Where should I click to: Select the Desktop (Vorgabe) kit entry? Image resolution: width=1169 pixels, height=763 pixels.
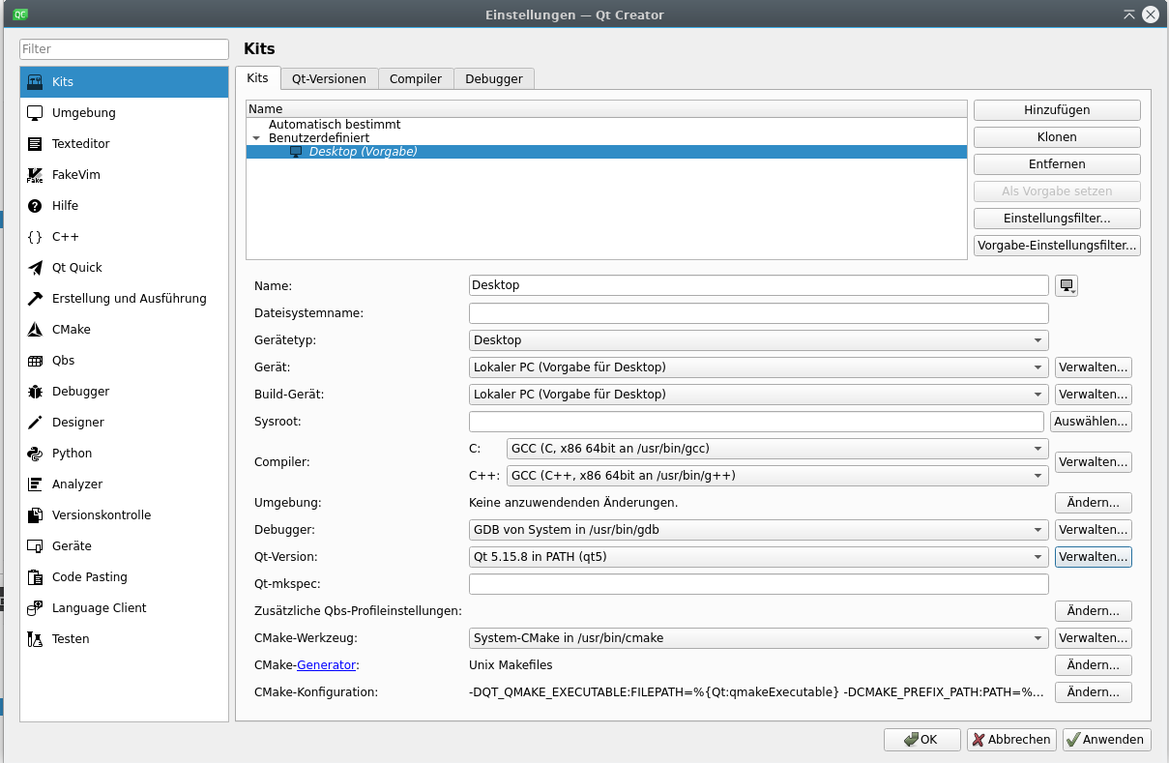tap(363, 152)
